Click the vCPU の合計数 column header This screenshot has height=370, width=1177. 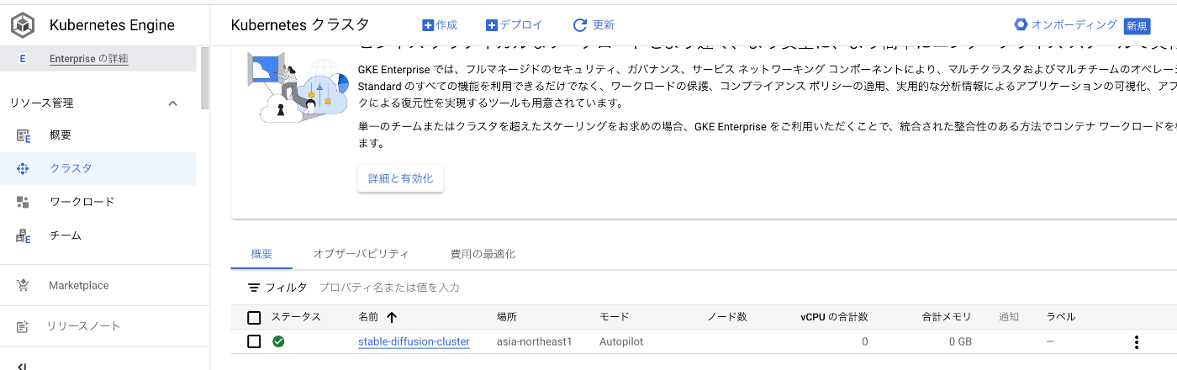(834, 317)
